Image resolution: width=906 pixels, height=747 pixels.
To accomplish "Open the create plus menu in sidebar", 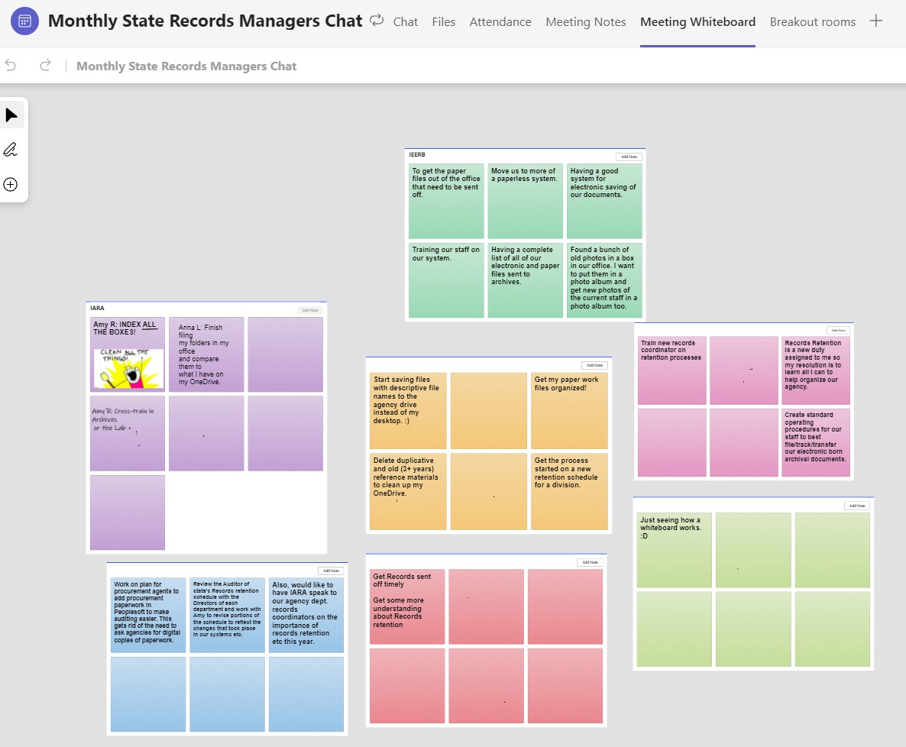I will tap(11, 184).
